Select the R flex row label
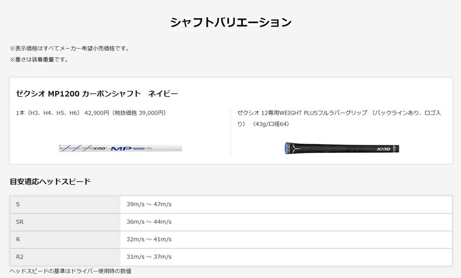 point(18,239)
